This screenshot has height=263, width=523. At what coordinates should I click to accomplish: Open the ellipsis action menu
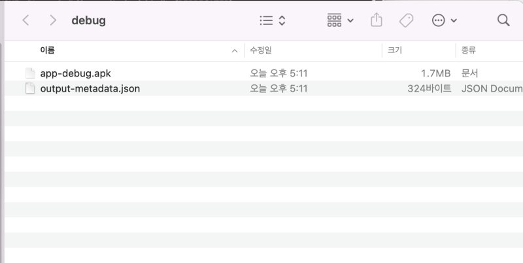click(x=438, y=20)
